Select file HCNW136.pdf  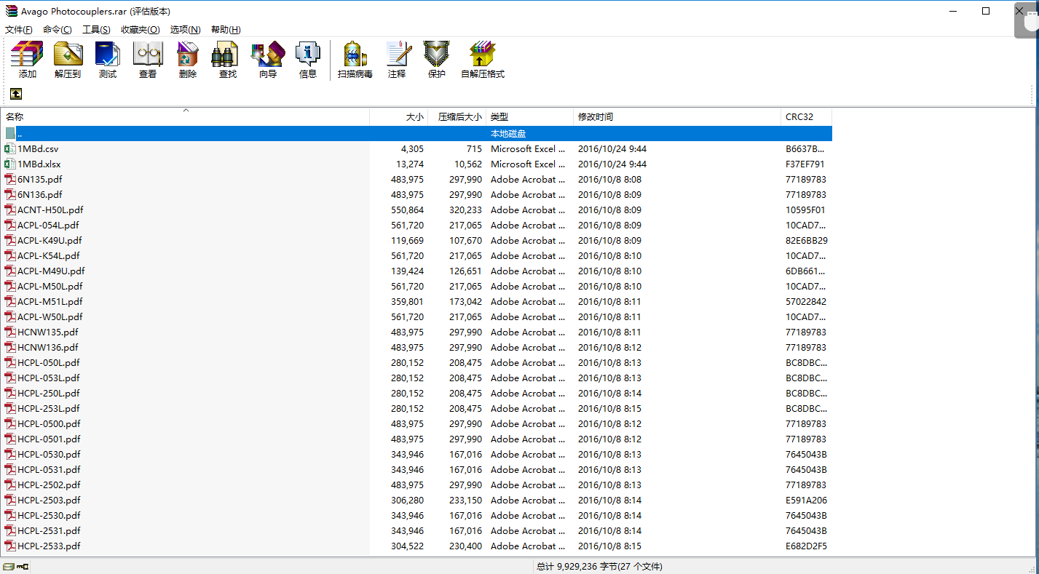pos(48,347)
